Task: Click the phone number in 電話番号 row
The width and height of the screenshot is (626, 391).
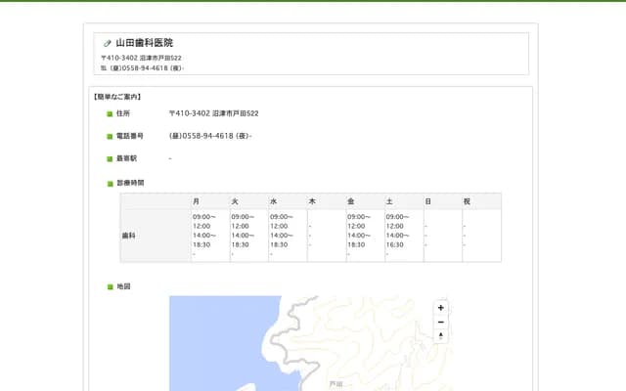Action: click(x=209, y=136)
